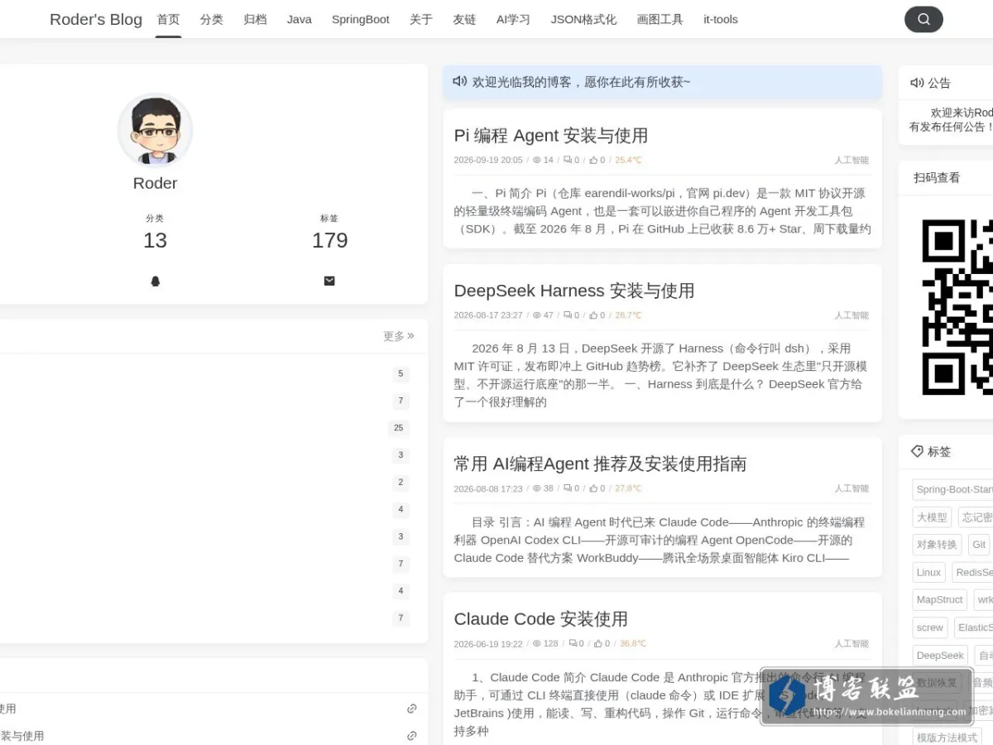Select the MapStruct tag
993x745 pixels.
click(x=939, y=599)
